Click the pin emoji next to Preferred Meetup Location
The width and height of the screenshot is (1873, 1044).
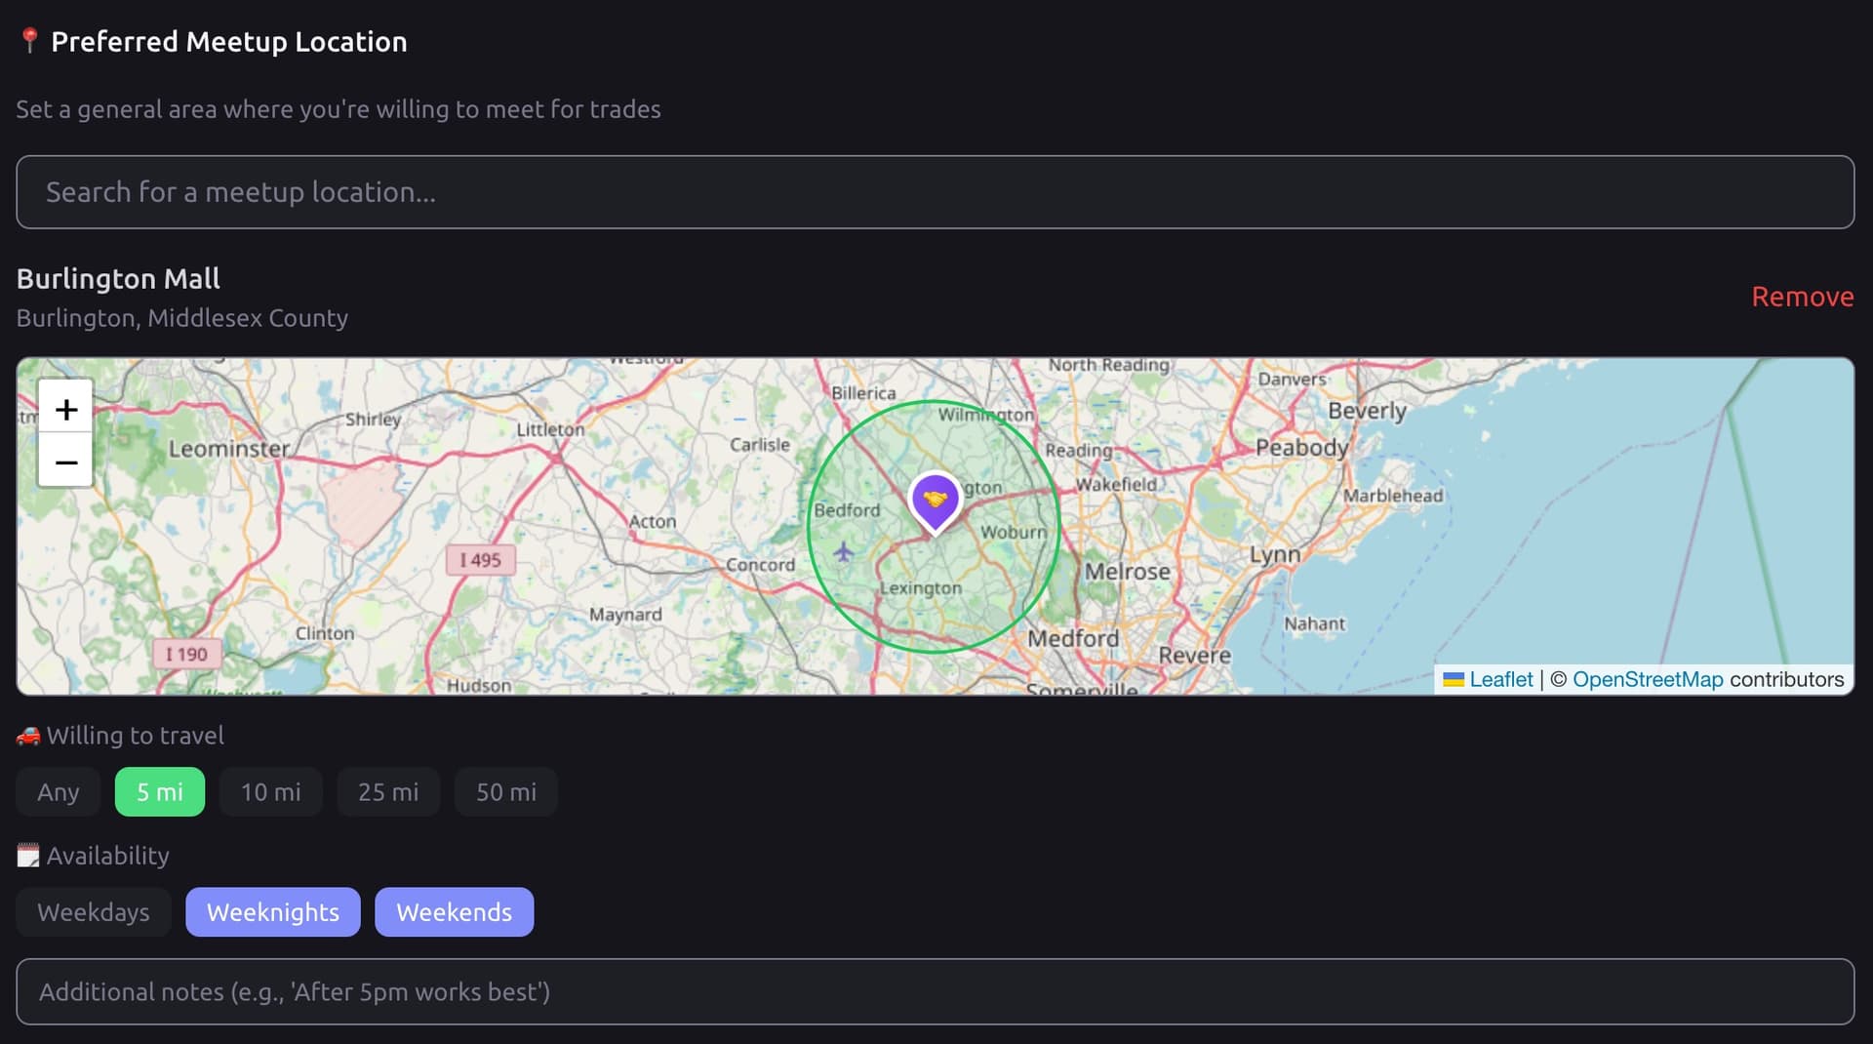(28, 39)
